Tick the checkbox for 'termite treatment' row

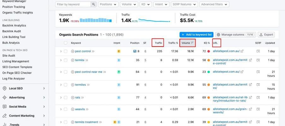click(66, 122)
